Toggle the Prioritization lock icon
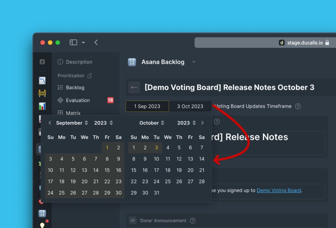 pyautogui.click(x=90, y=76)
